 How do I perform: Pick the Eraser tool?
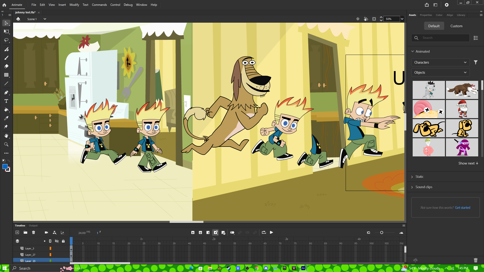click(6, 66)
